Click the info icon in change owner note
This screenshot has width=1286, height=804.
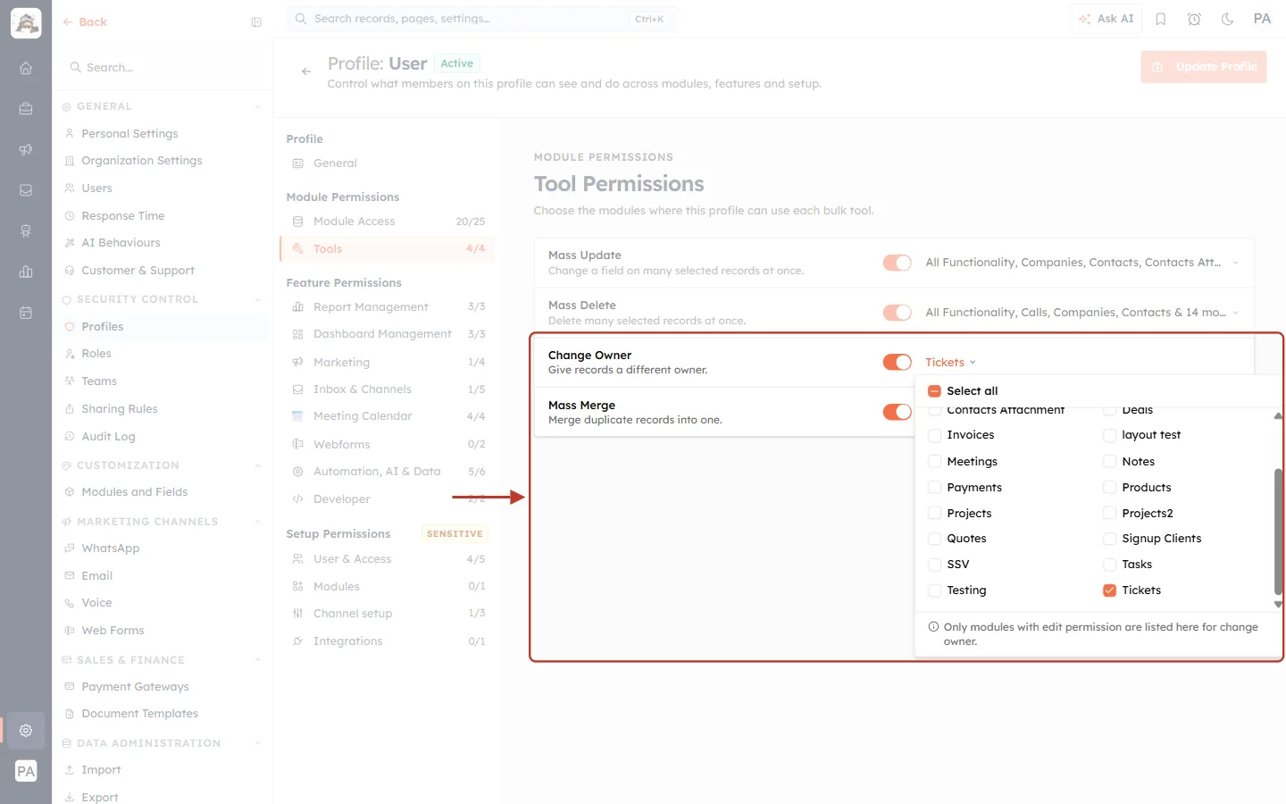[933, 627]
